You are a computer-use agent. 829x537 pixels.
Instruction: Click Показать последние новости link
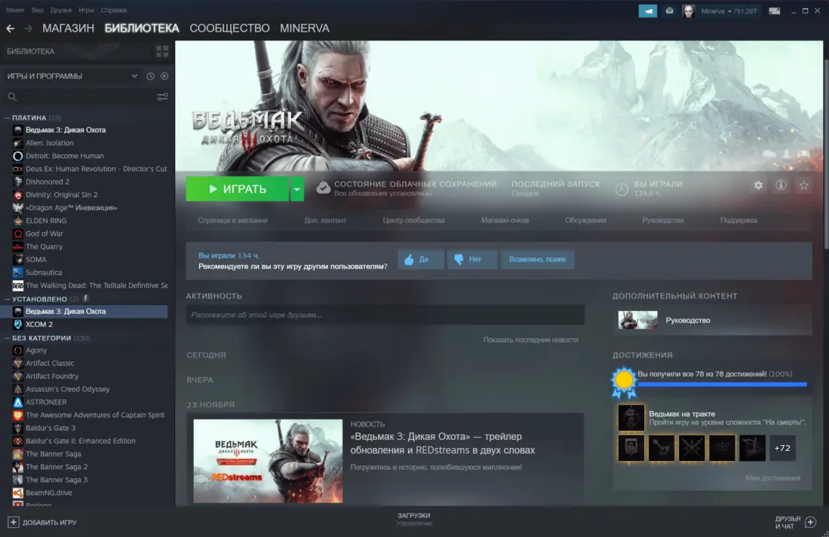530,340
